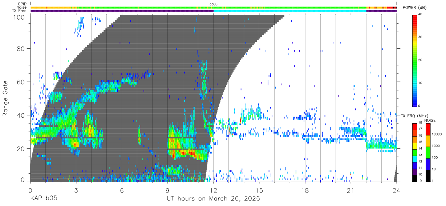Click the 21 tick on UT hours axis

pyautogui.click(x=350, y=190)
